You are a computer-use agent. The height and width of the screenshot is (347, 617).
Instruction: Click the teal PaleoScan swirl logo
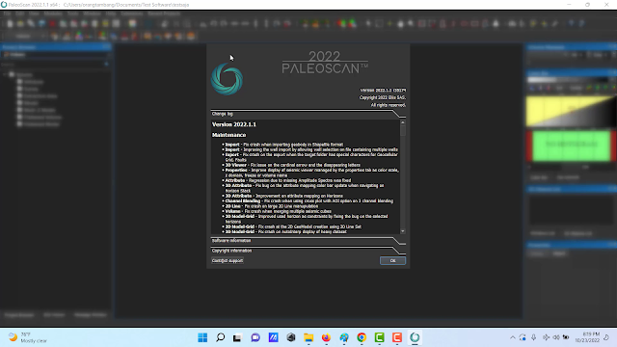tap(228, 79)
